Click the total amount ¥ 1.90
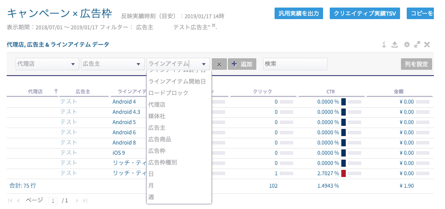This screenshot has width=445, height=209. [x=407, y=186]
